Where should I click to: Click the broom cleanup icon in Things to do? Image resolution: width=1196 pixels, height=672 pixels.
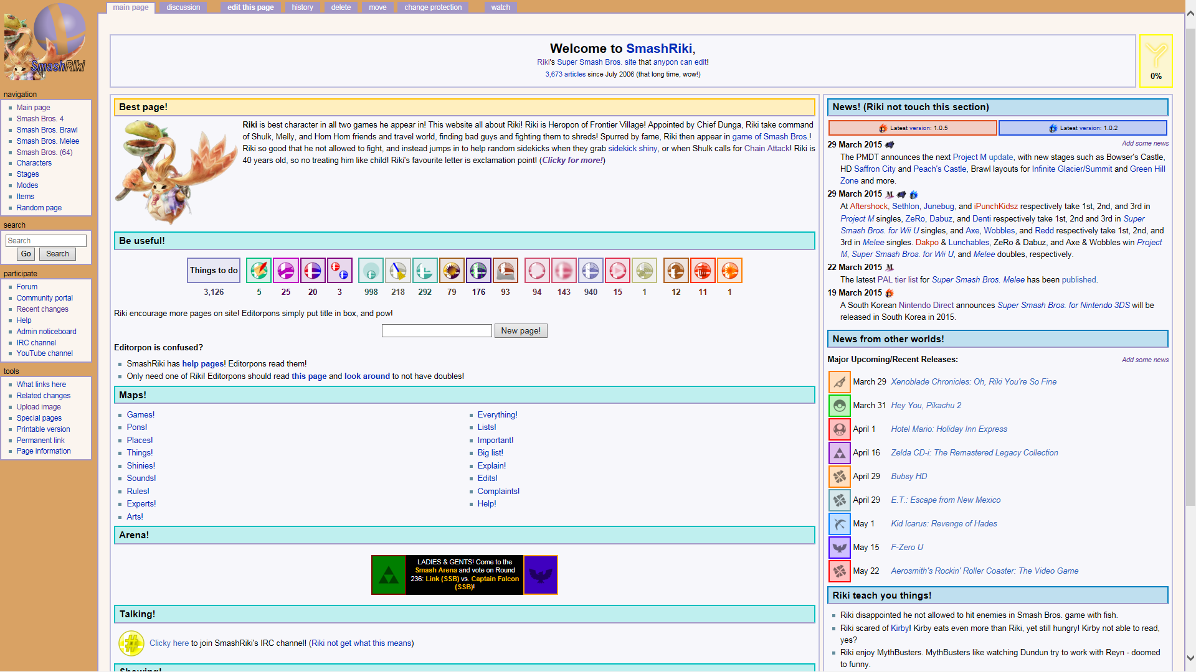pos(397,271)
